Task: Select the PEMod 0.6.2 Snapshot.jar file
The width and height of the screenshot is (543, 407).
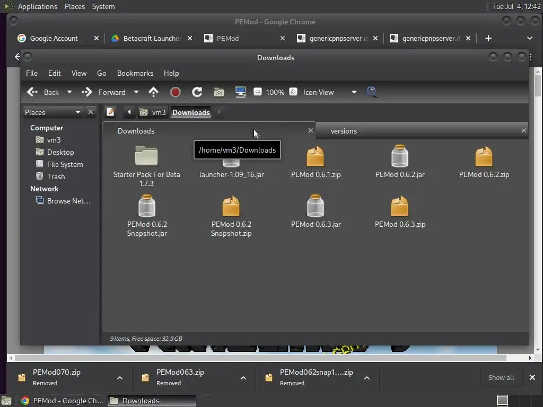Action: tap(147, 216)
